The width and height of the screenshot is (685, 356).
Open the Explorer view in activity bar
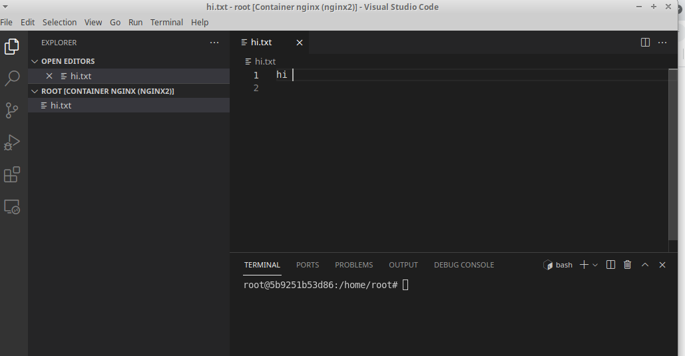pos(12,47)
